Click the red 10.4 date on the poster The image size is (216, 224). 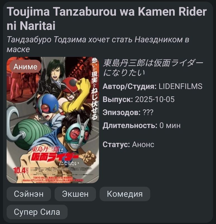point(19,170)
